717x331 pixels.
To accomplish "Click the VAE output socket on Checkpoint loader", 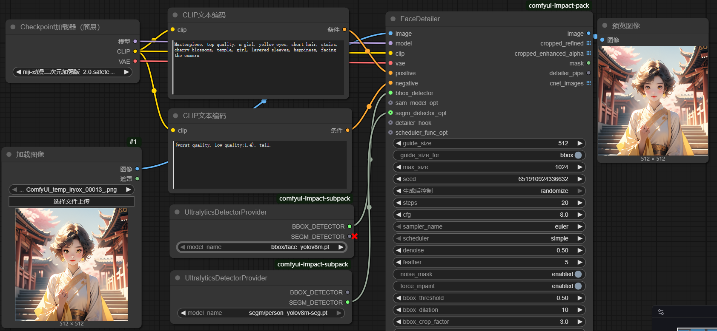I will point(135,61).
